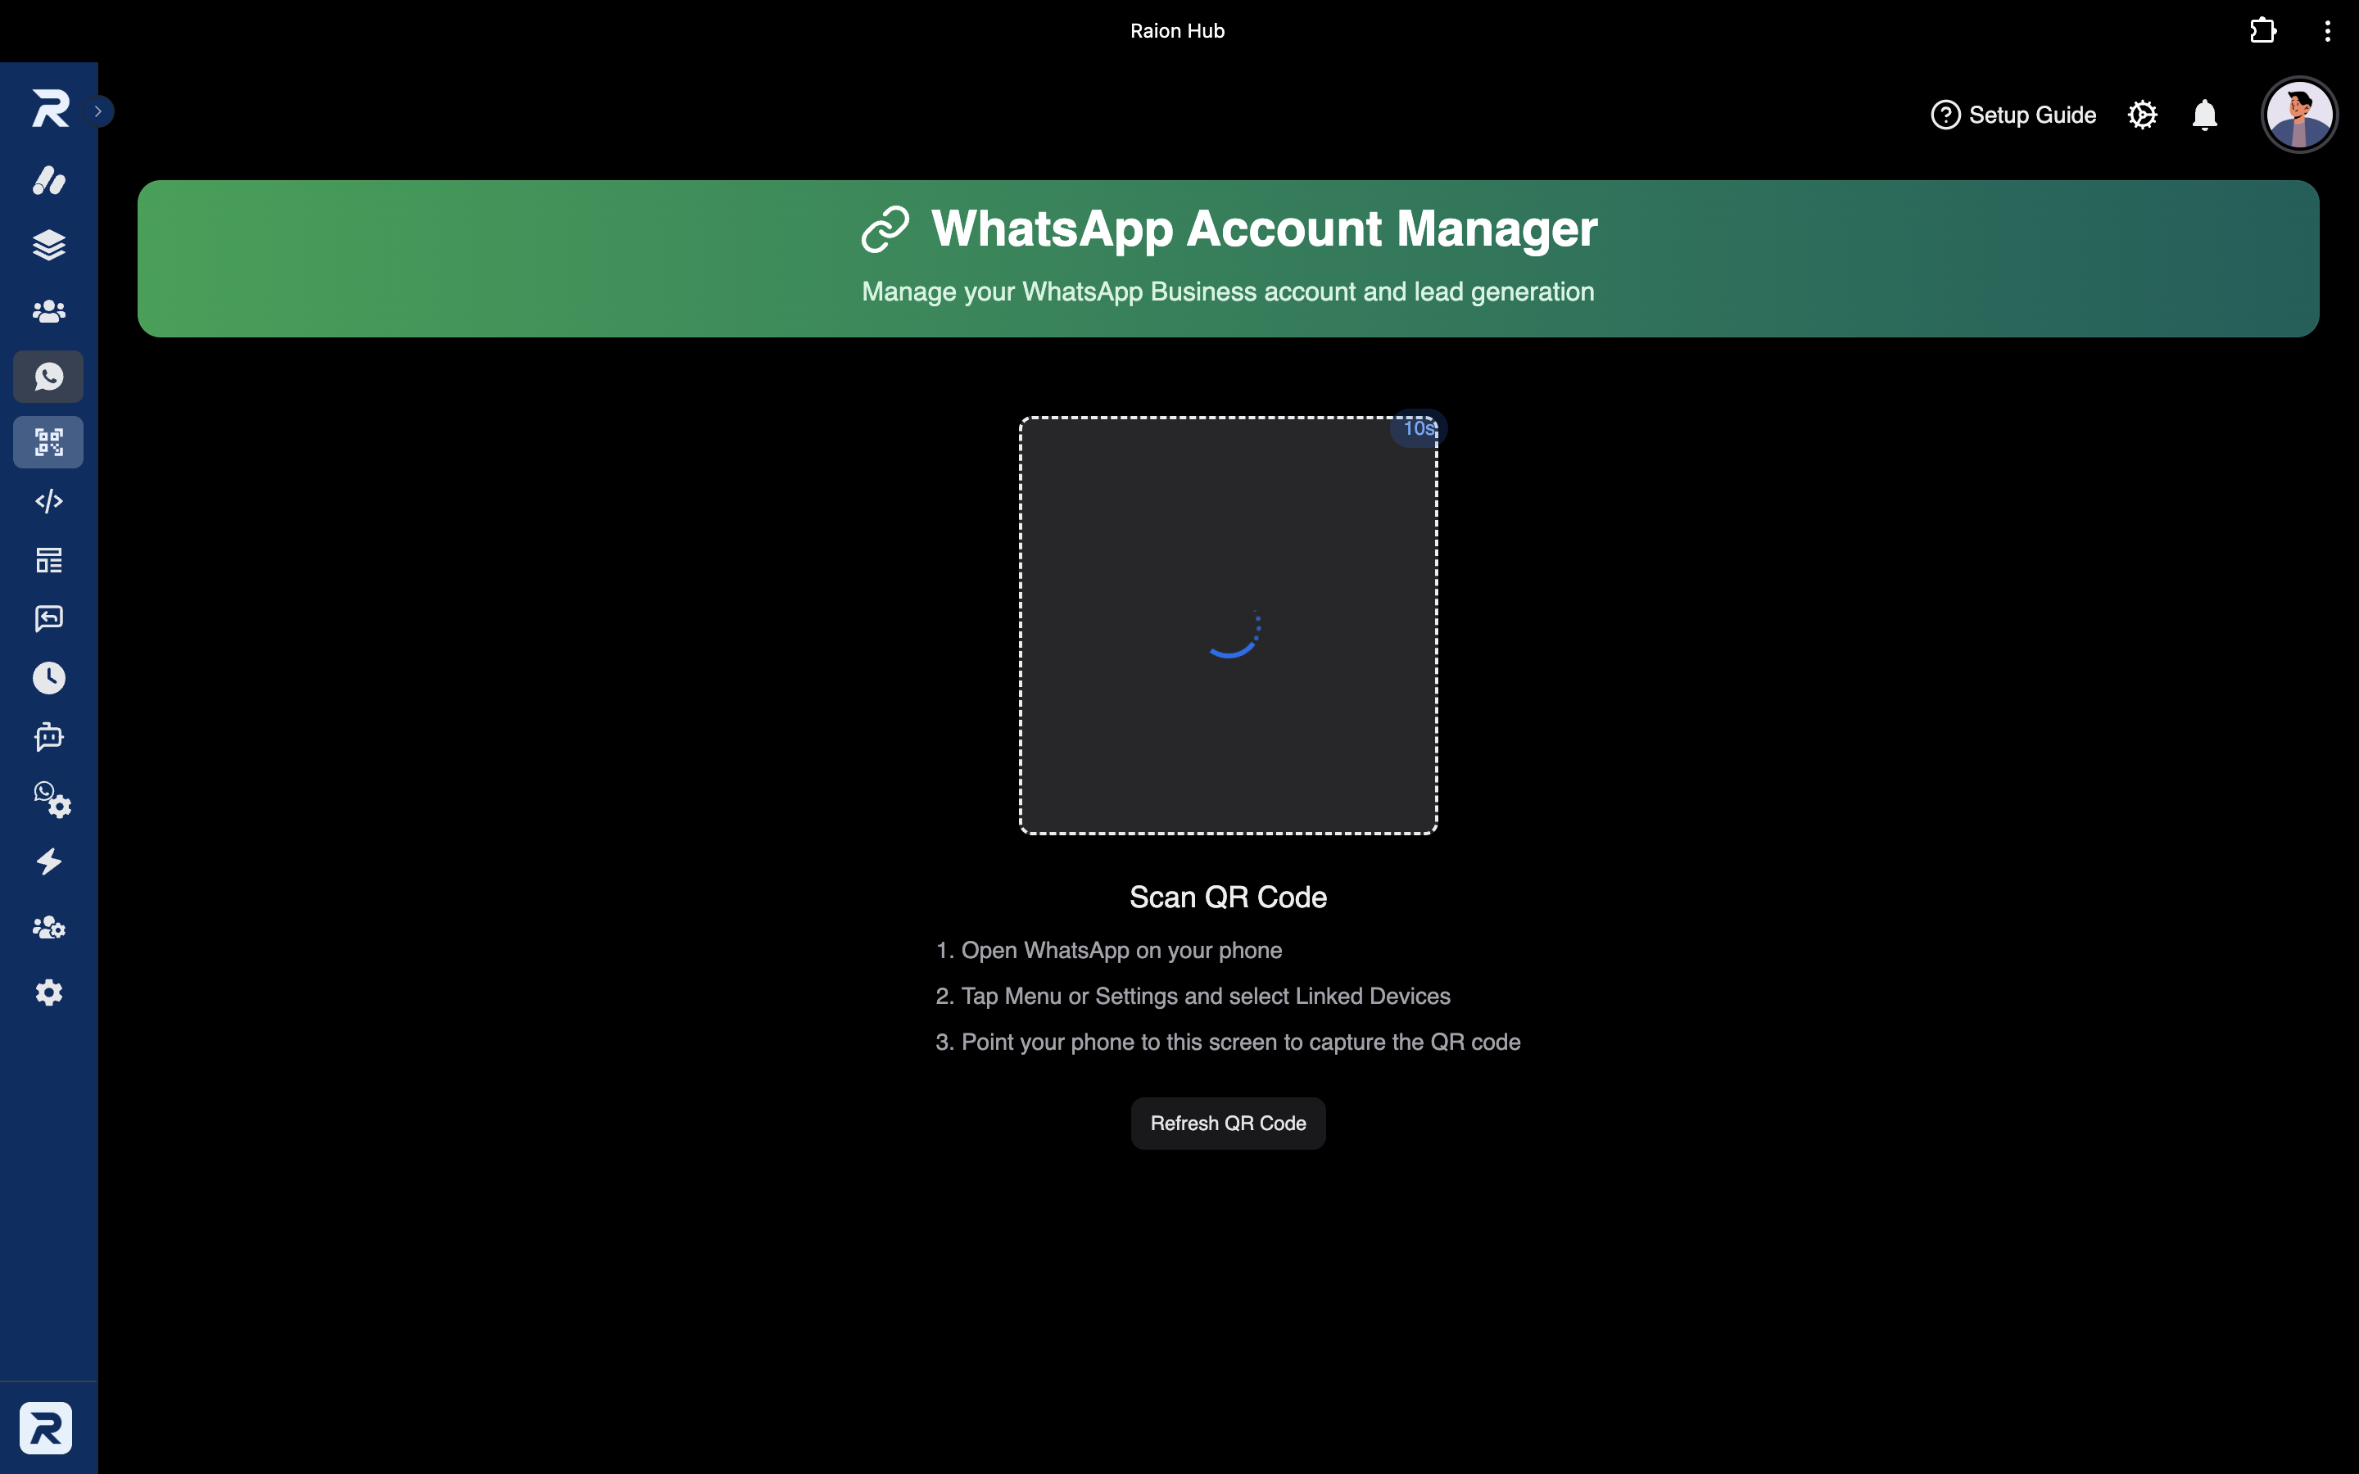The height and width of the screenshot is (1474, 2359).
Task: Click the chain link icon in banner
Action: click(885, 230)
